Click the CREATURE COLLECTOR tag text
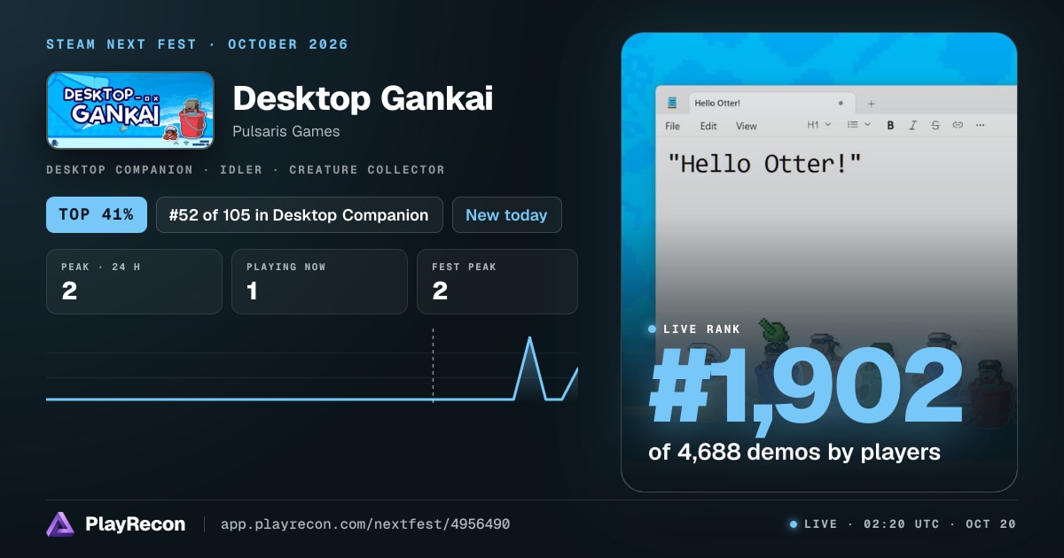1064x558 pixels. (367, 169)
